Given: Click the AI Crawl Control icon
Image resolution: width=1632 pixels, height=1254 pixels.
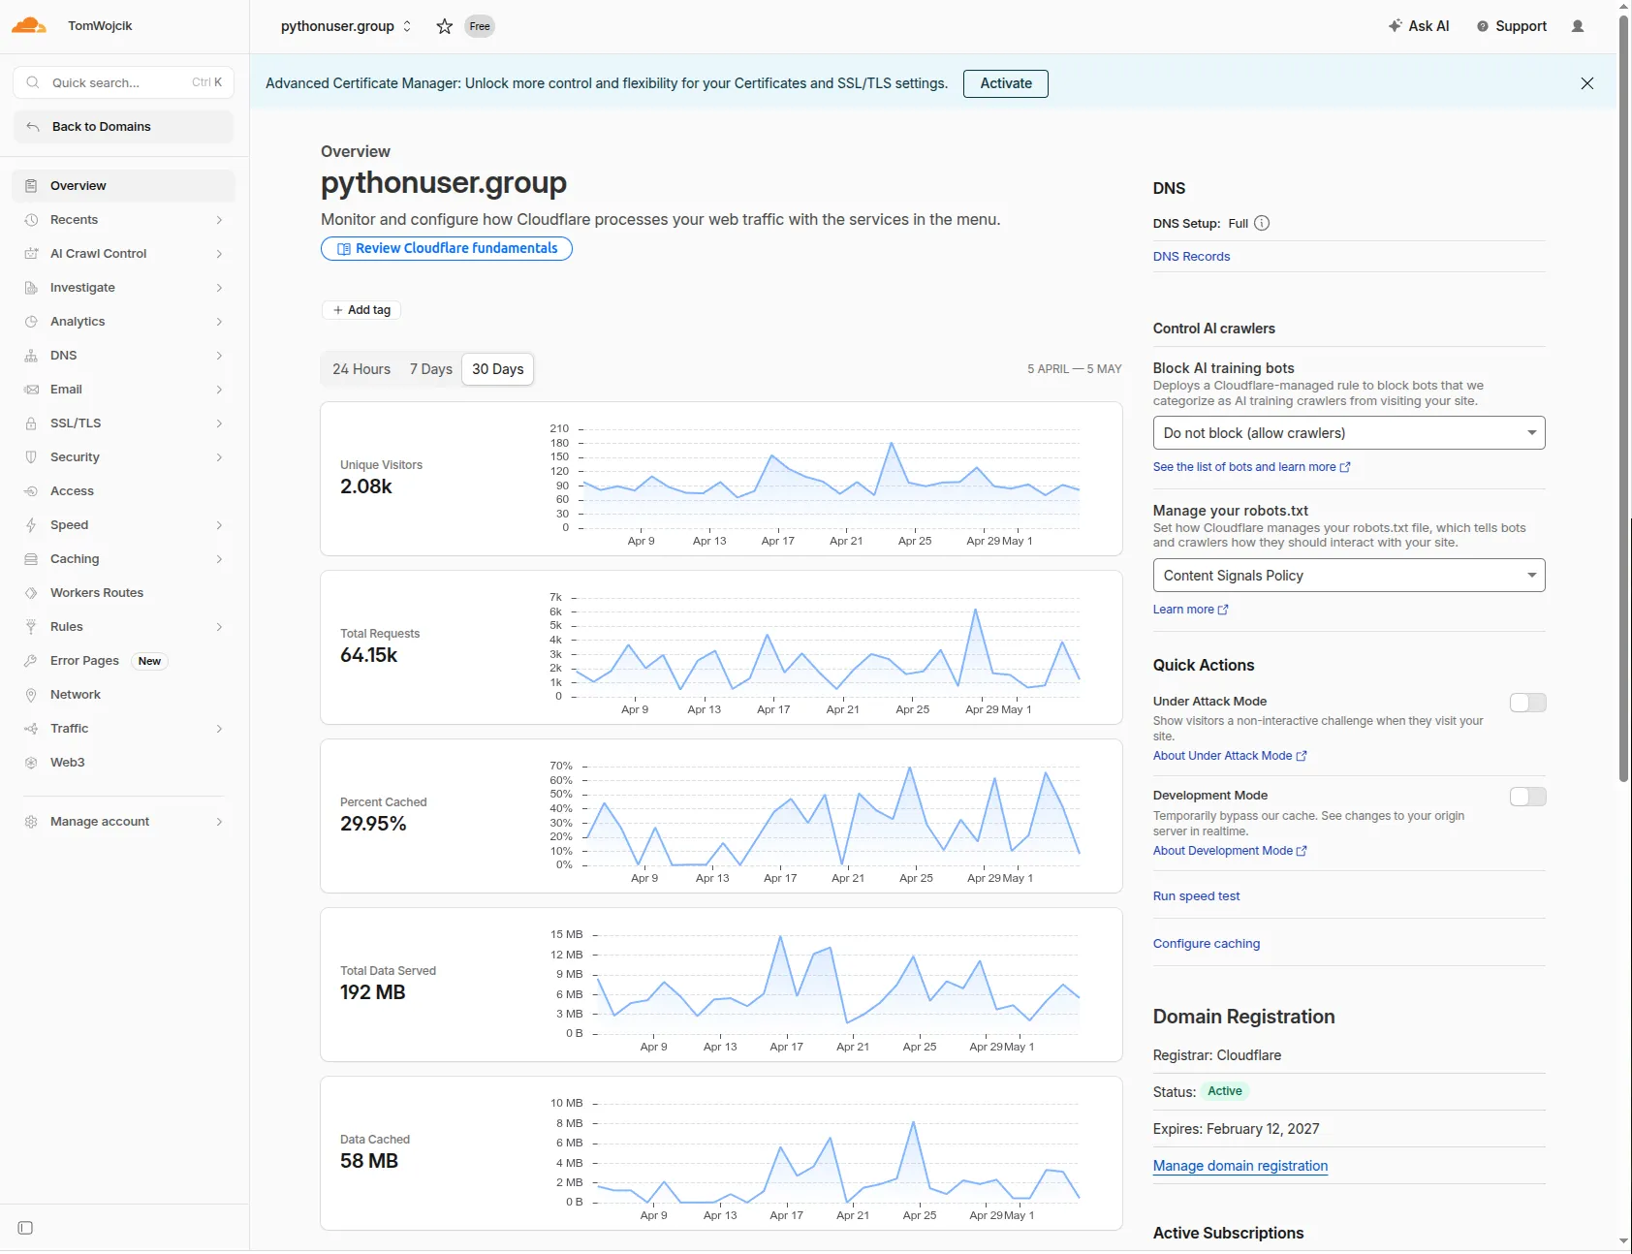Looking at the screenshot, I should (31, 254).
